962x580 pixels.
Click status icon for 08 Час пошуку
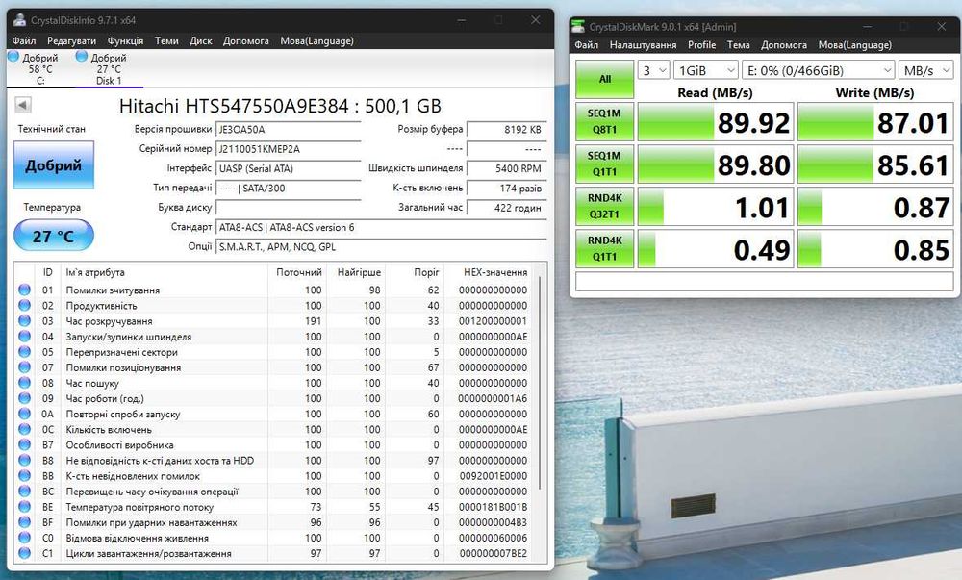click(25, 382)
